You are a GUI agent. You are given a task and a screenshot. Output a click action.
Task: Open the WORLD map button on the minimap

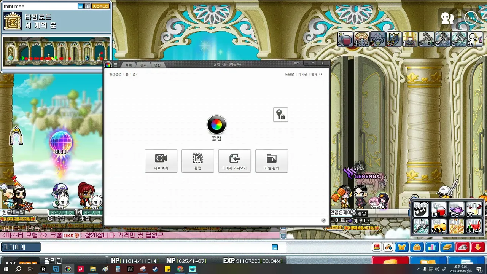(100, 6)
